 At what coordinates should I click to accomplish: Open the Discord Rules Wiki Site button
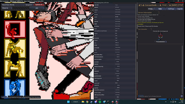(x=13, y=5)
